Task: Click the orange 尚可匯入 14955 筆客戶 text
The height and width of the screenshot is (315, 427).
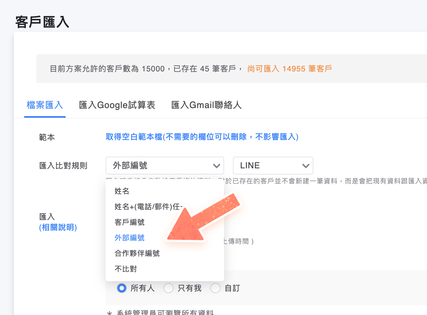Action: tap(289, 69)
